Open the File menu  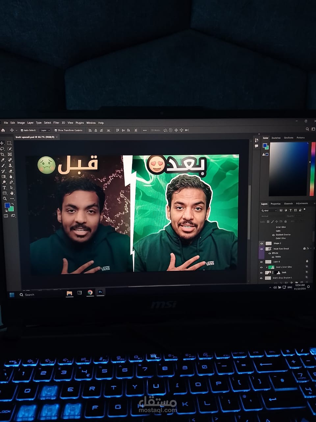pos(6,123)
